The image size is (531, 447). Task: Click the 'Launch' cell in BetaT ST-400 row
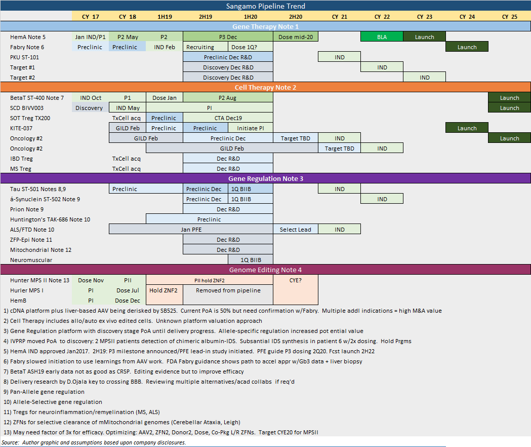click(x=509, y=98)
